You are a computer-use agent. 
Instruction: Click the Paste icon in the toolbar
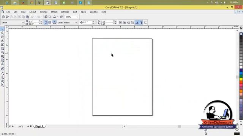28,17
